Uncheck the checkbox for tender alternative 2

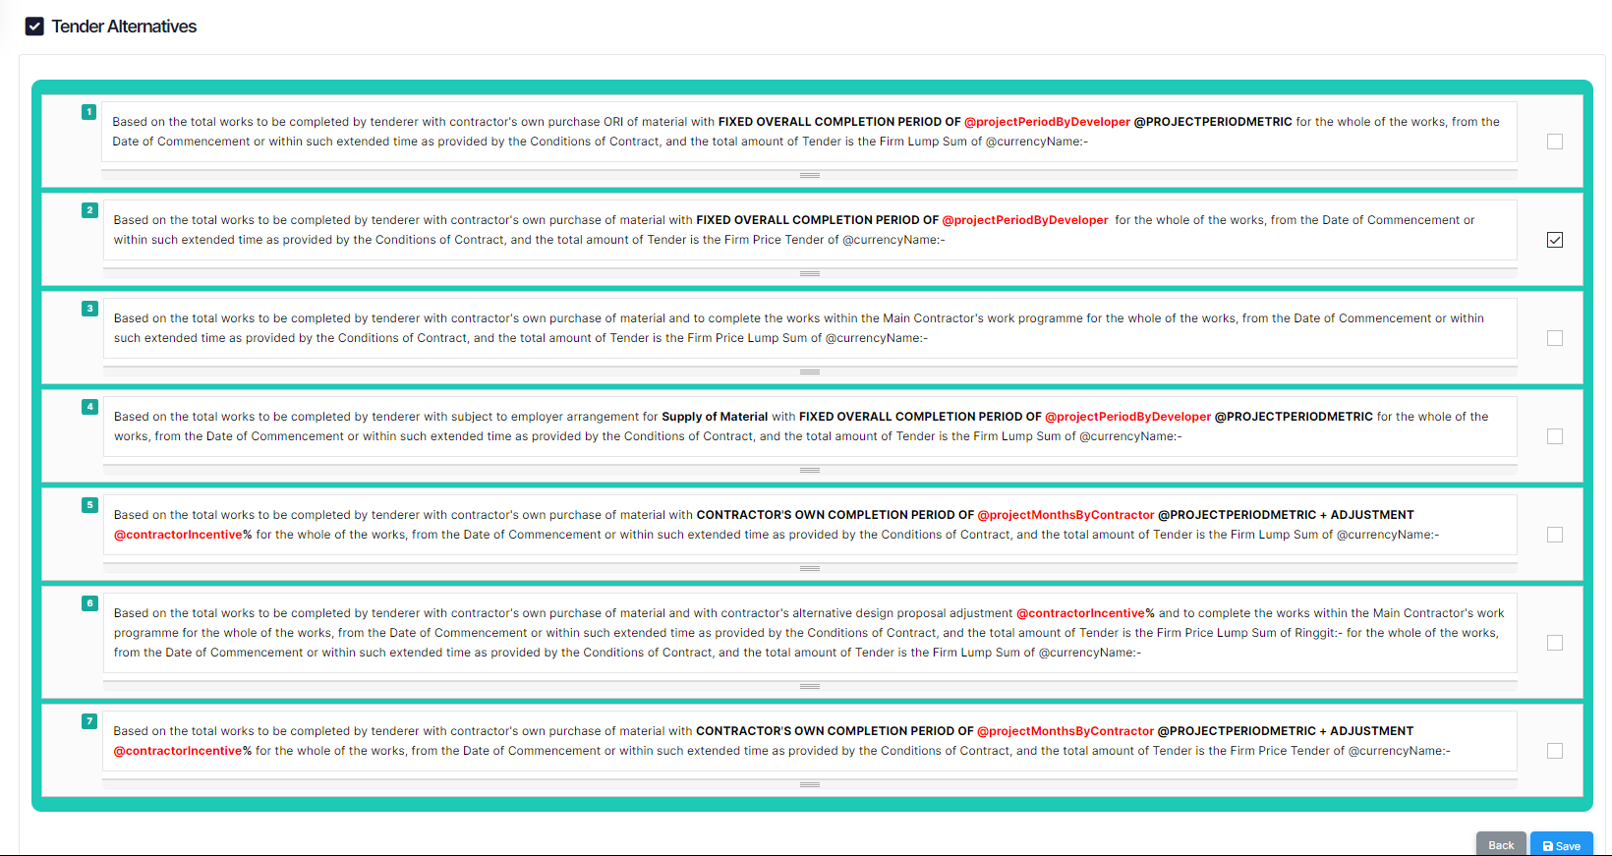(1555, 240)
